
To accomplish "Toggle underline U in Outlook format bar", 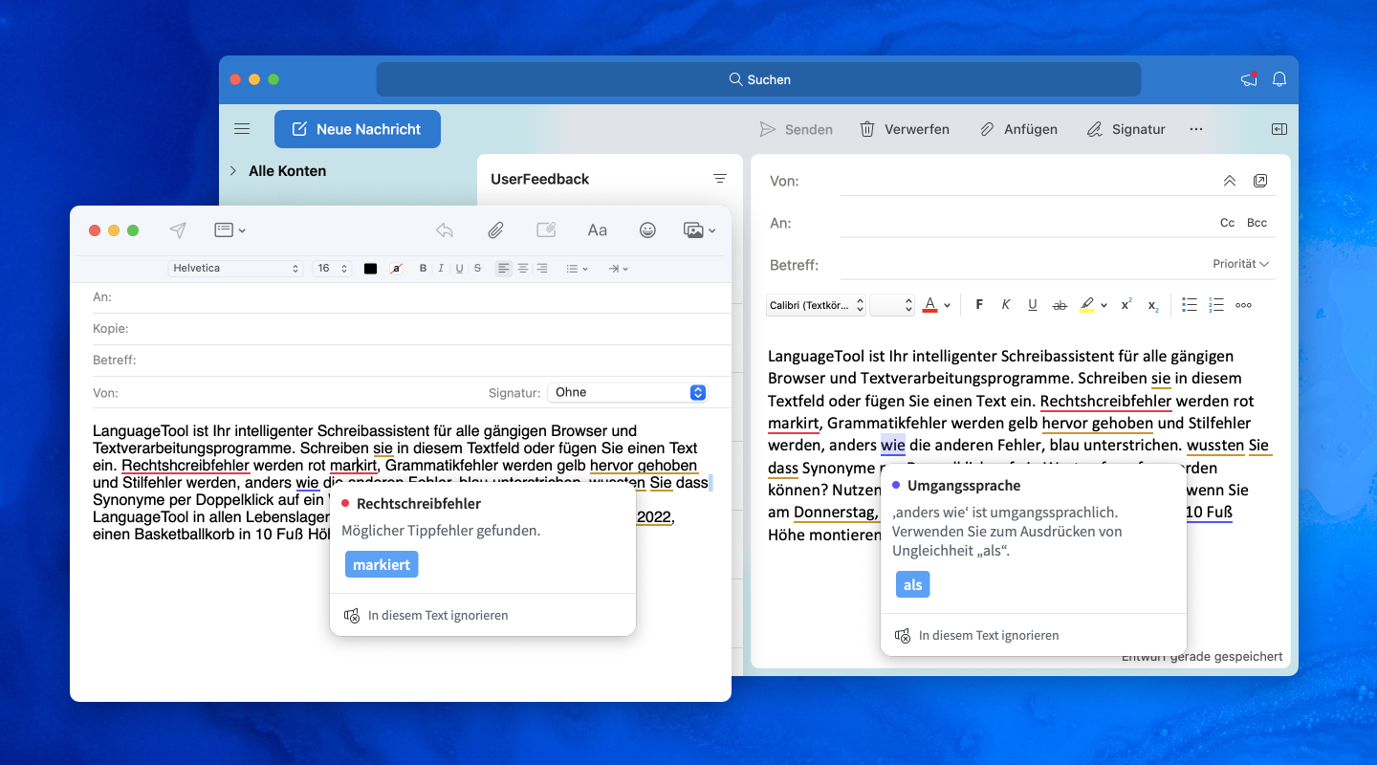I will click(x=1033, y=305).
